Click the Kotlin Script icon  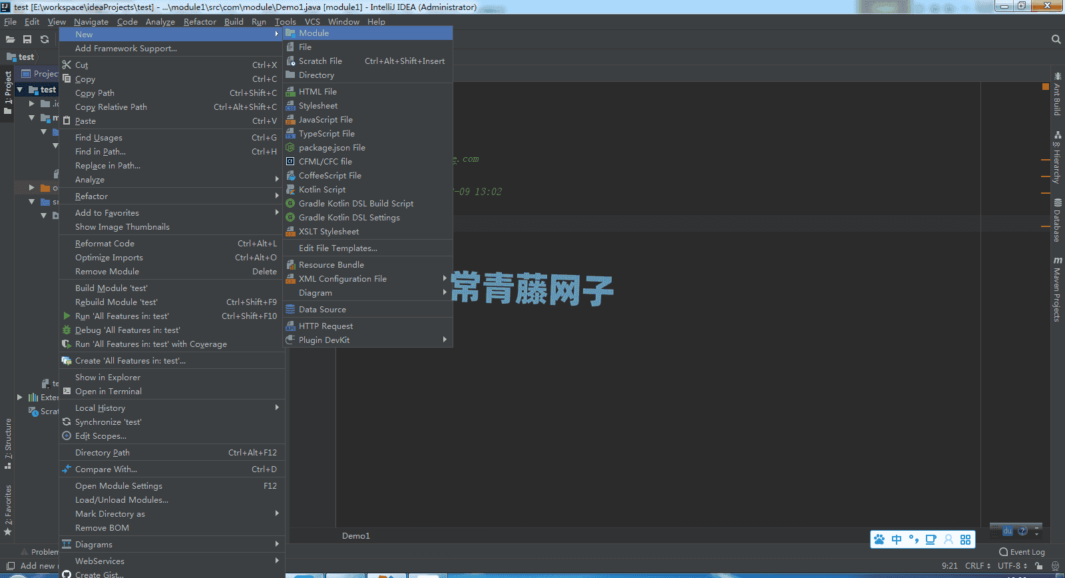[x=290, y=189]
